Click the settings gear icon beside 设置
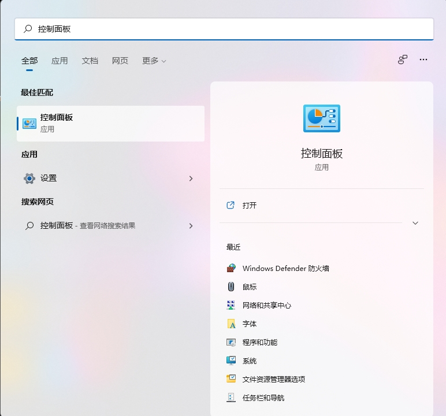 (29, 179)
